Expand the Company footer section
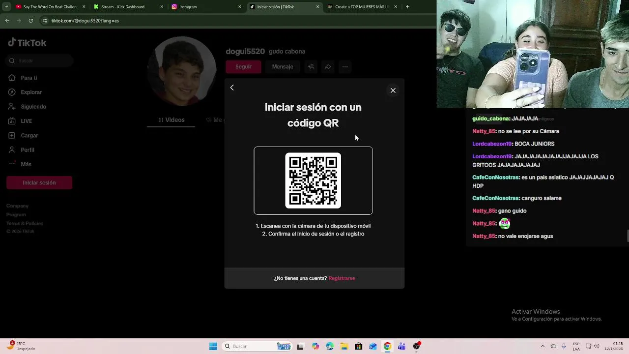 click(17, 206)
